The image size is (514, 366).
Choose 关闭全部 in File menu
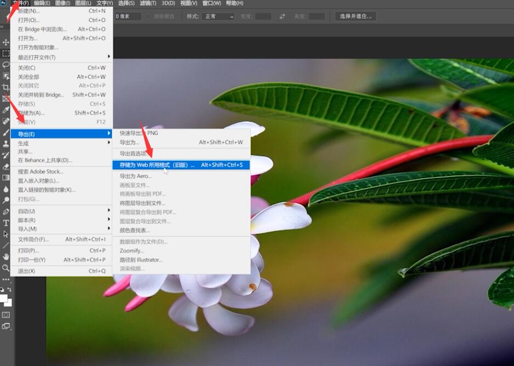pos(61,77)
